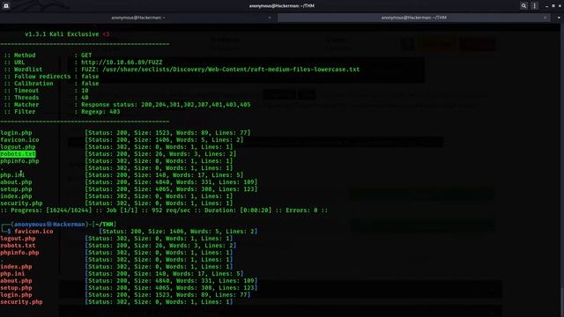Click the URL http://10.10.66.89/FUZZ

(x=122, y=63)
